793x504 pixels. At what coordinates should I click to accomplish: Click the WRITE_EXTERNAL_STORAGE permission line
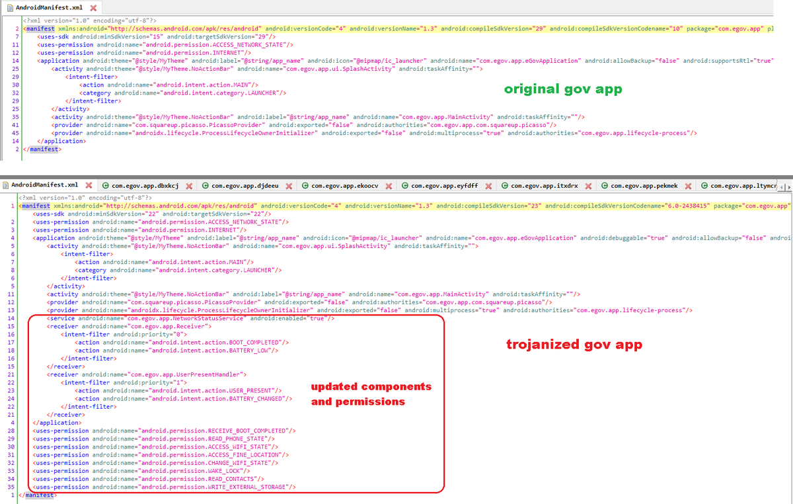(165, 487)
